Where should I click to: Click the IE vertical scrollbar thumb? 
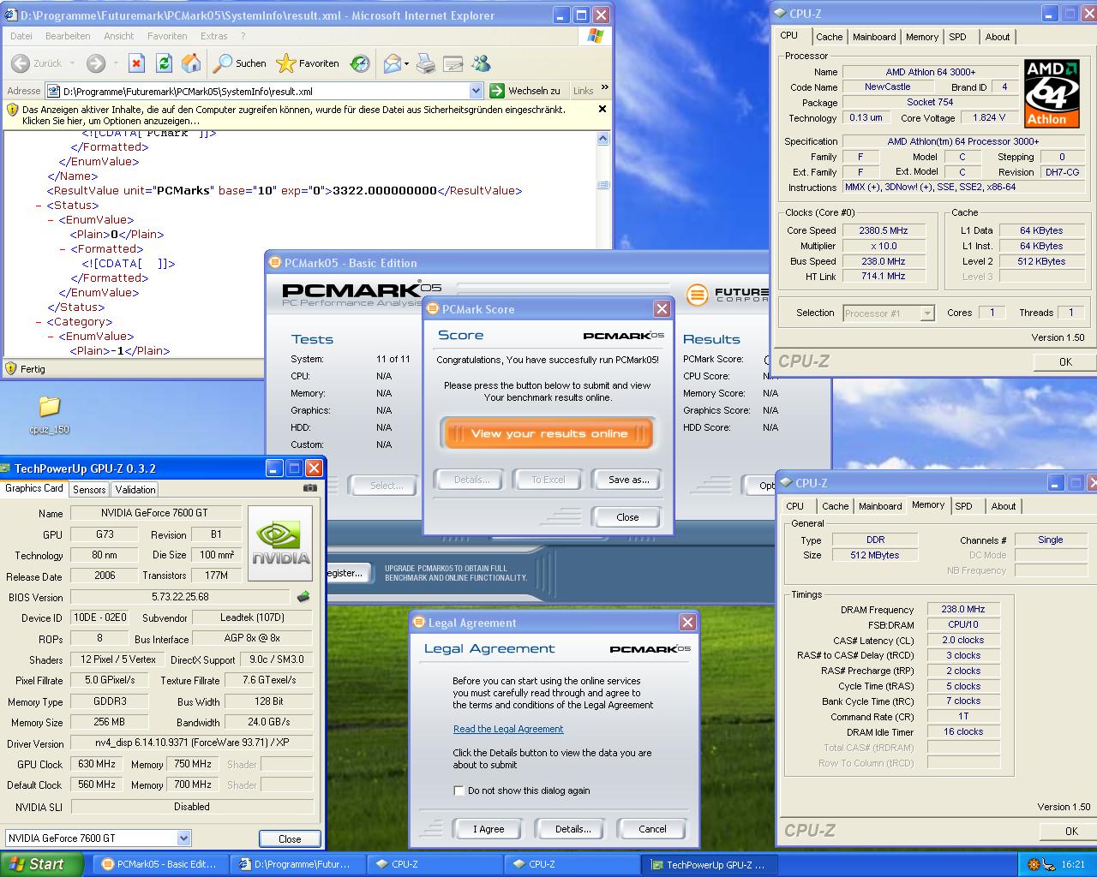point(603,185)
